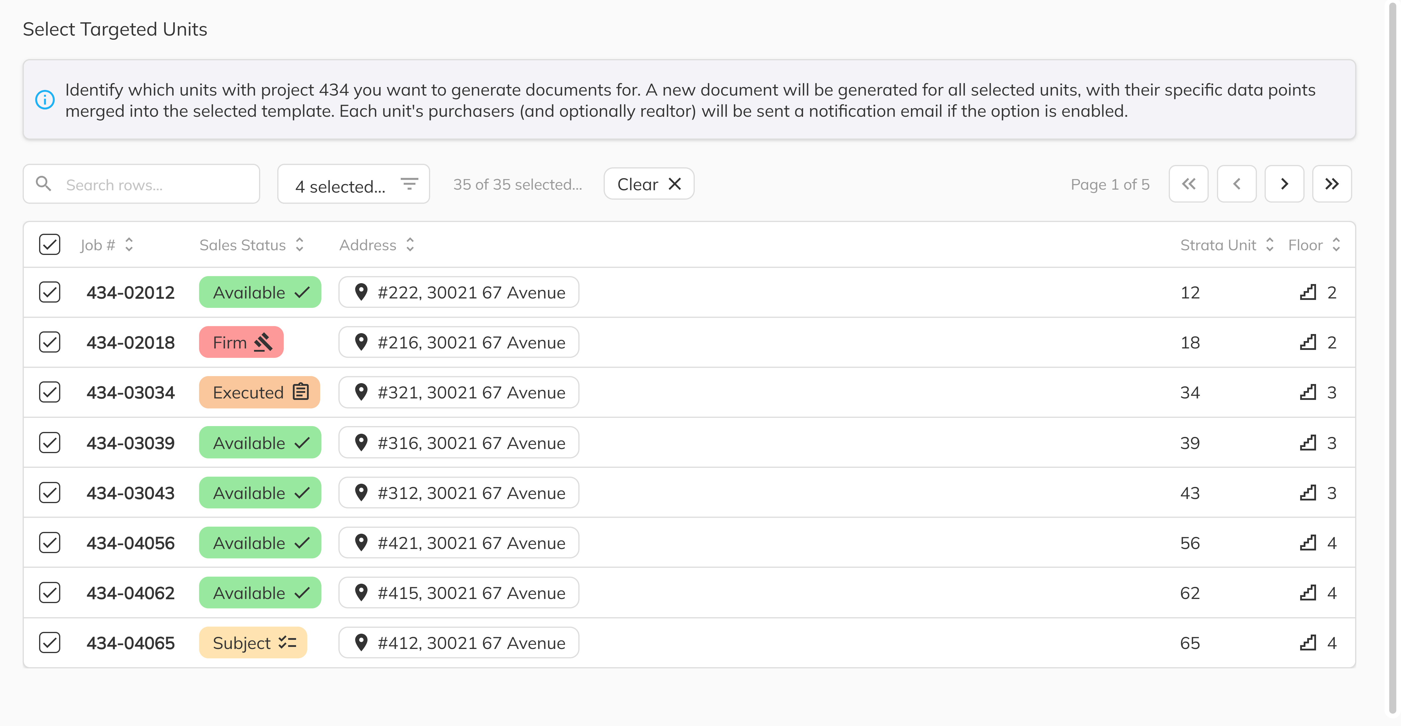Image resolution: width=1401 pixels, height=726 pixels.
Task: Clear the current selection
Action: coord(648,184)
